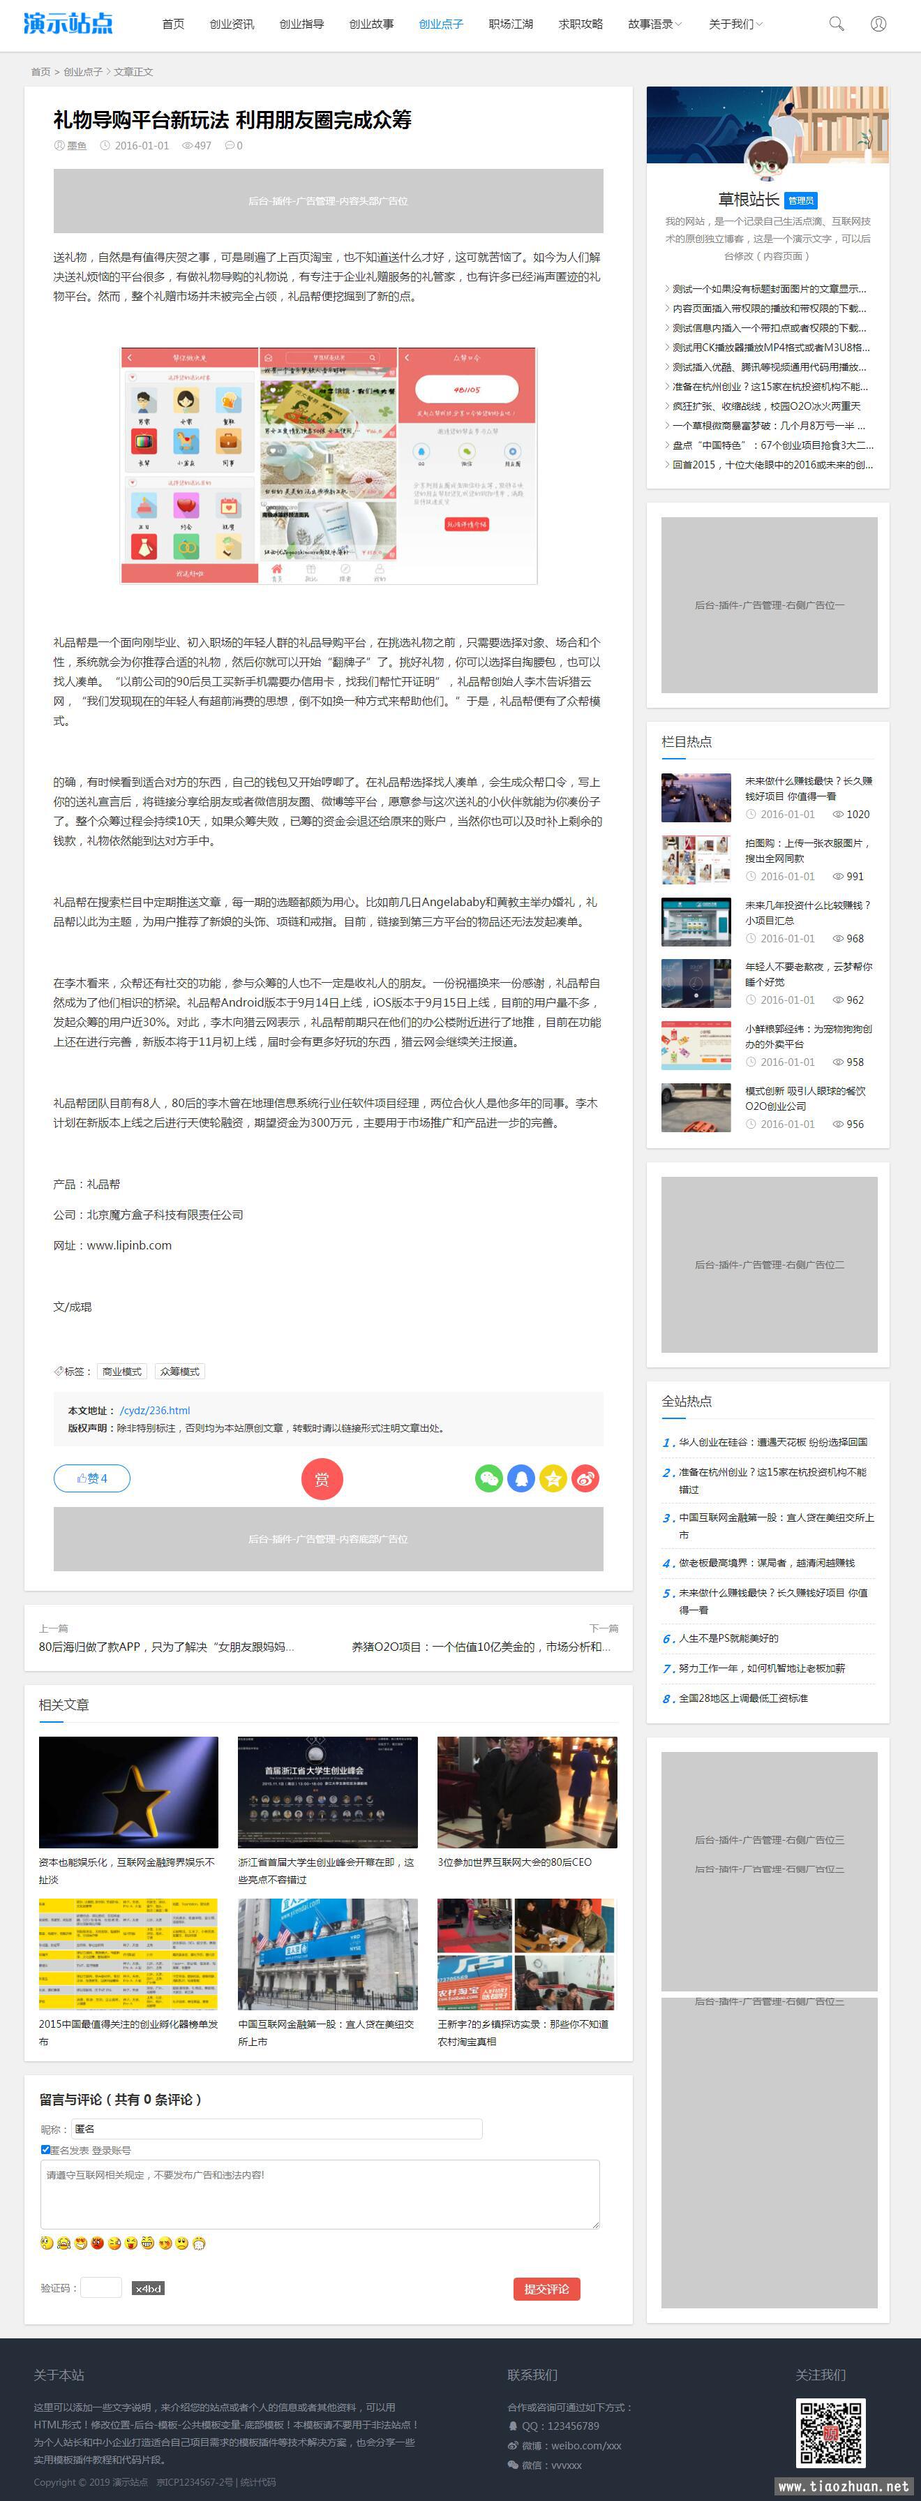This screenshot has width=921, height=2501.
Task: Open the gold star related article thumbnail
Action: click(128, 1793)
